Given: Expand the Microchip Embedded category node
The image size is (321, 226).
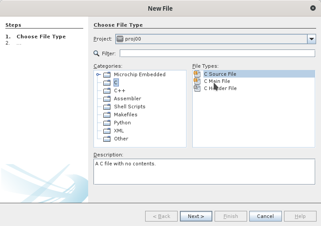Looking at the screenshot, I should (98, 74).
